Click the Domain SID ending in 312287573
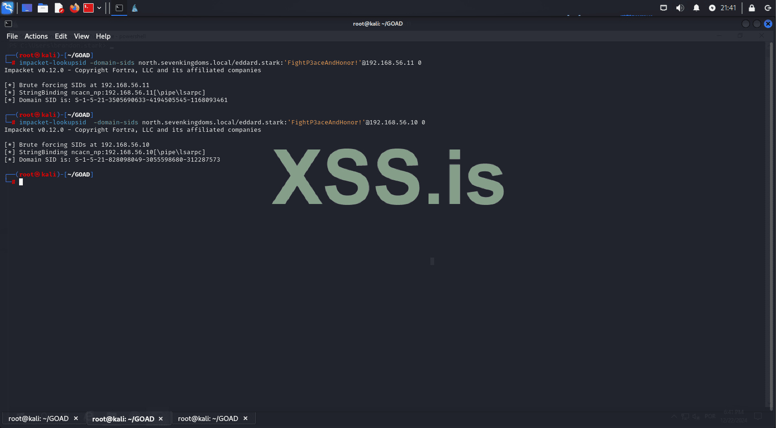The width and height of the screenshot is (776, 428). click(148, 160)
